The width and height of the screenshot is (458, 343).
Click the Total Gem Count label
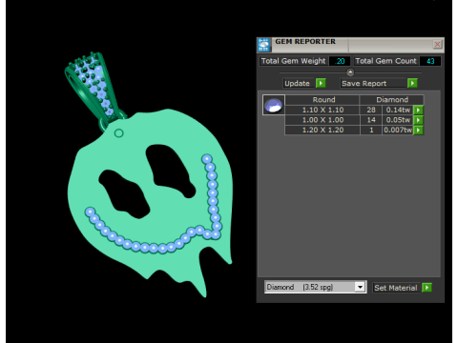(x=385, y=61)
